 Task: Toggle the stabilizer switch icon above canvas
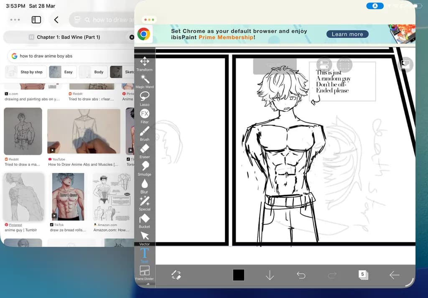(324, 65)
